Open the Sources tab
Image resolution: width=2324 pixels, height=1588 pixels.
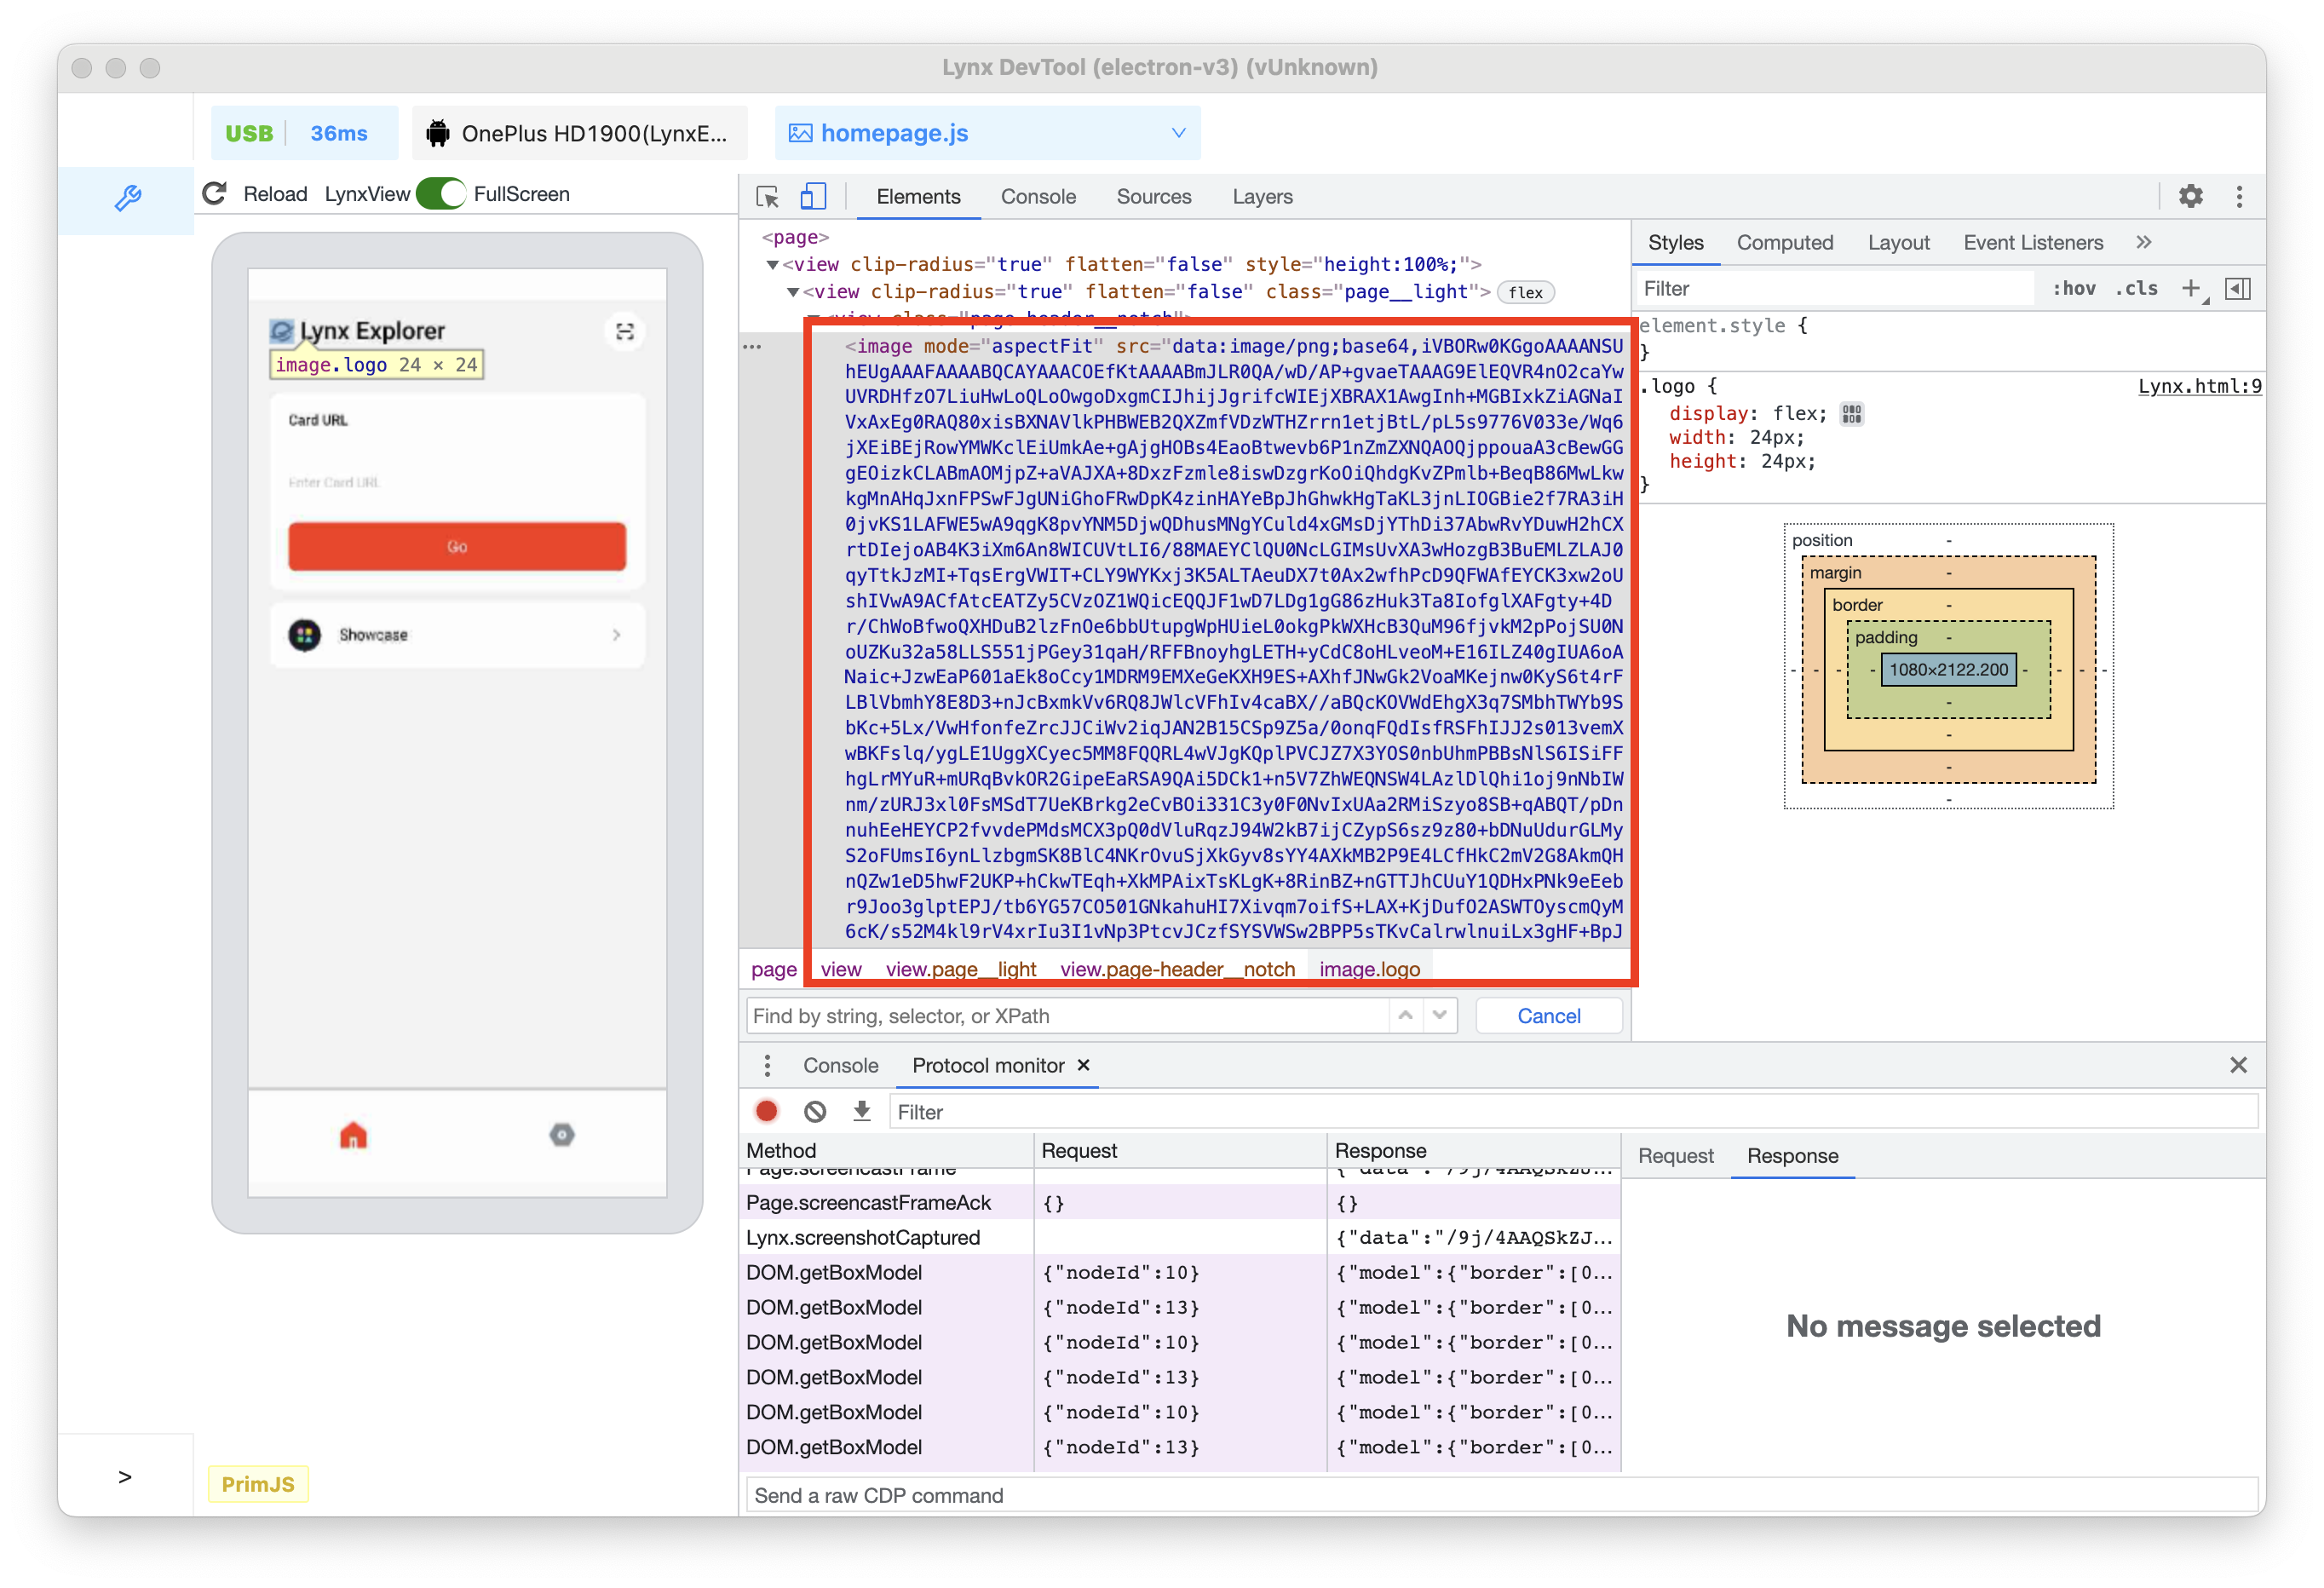point(1153,197)
